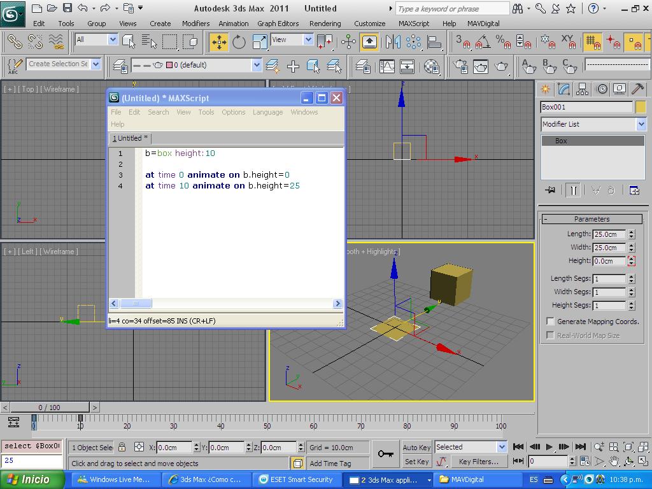Open the Inicio start button
The image size is (652, 489).
(32, 479)
